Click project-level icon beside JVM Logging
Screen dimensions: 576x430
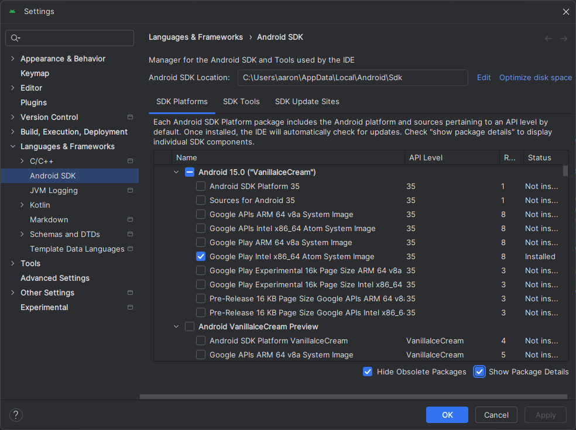coord(130,191)
